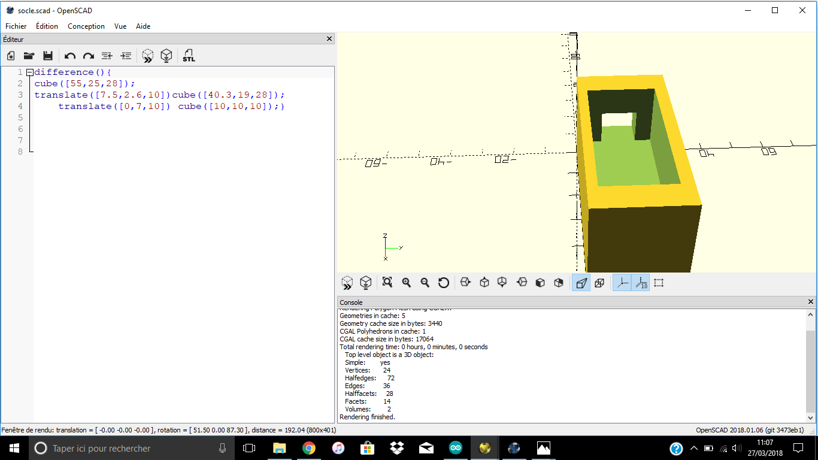The height and width of the screenshot is (460, 818).
Task: Click the Save file floppy icon
Action: coord(48,56)
